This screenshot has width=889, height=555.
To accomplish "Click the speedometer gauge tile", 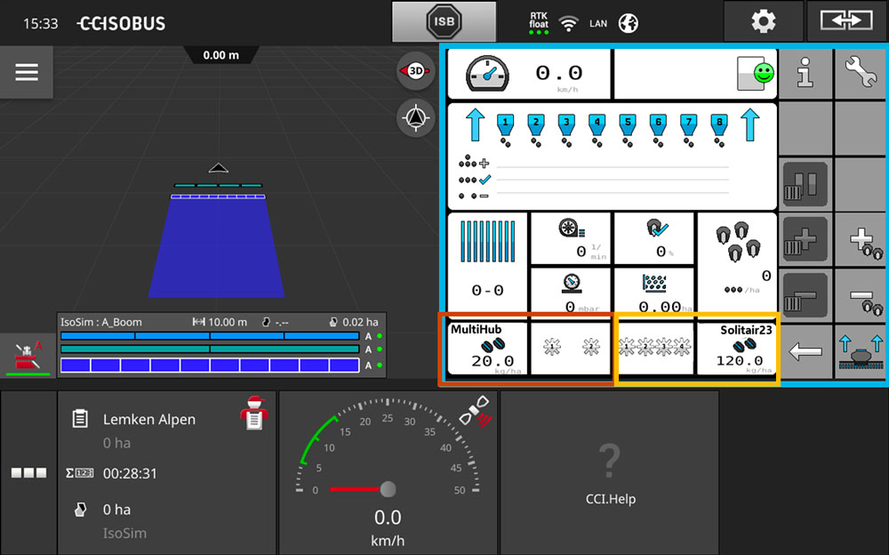I will coord(387,473).
